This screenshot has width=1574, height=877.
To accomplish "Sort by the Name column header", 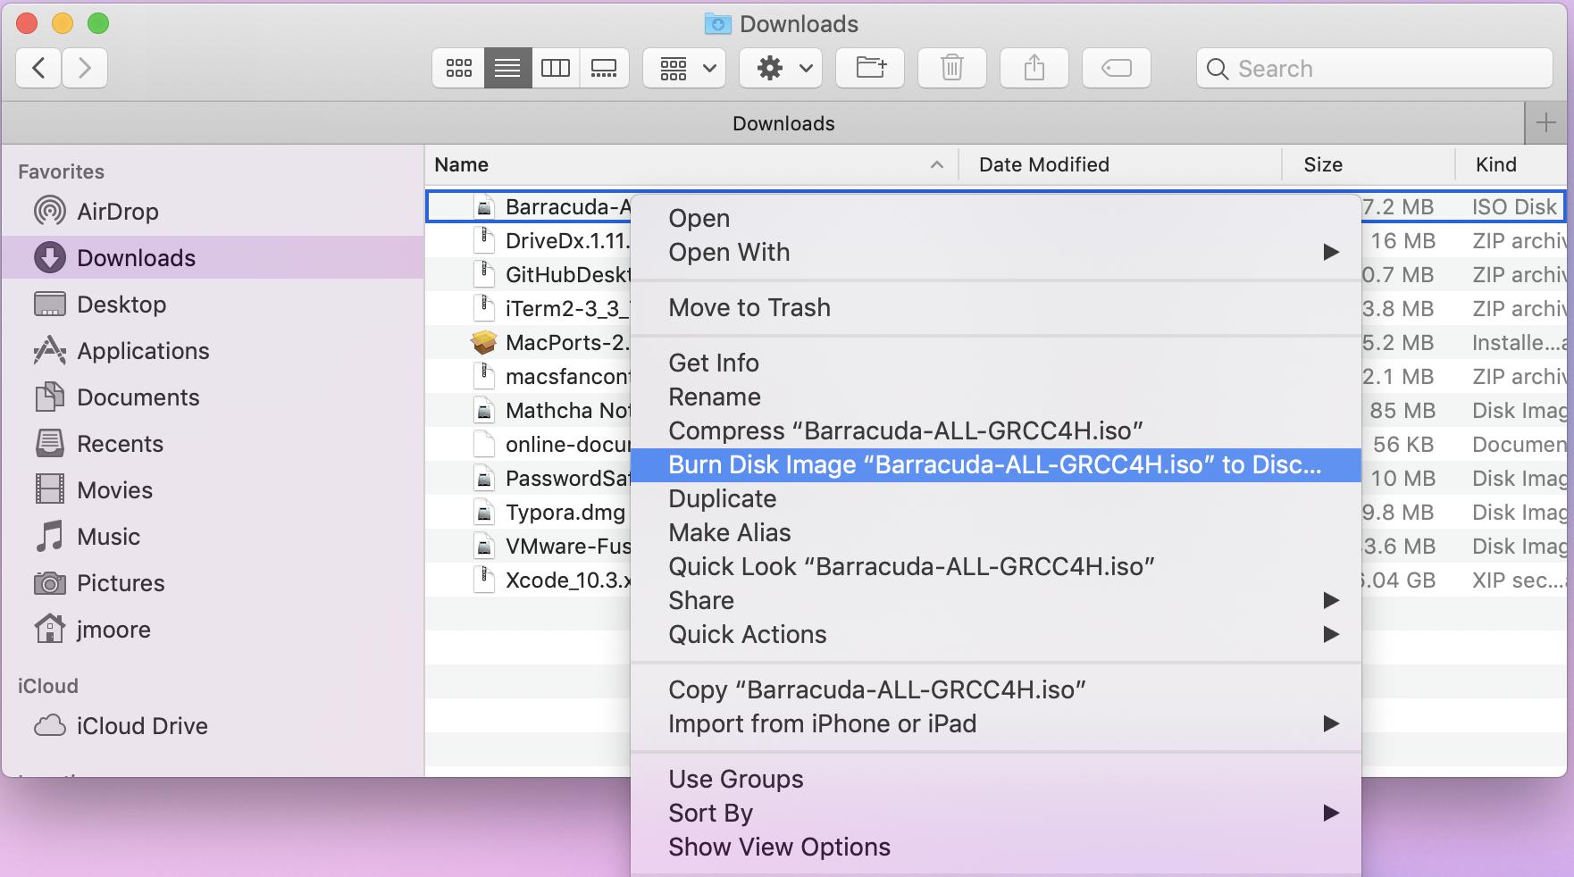I will pyautogui.click(x=691, y=164).
